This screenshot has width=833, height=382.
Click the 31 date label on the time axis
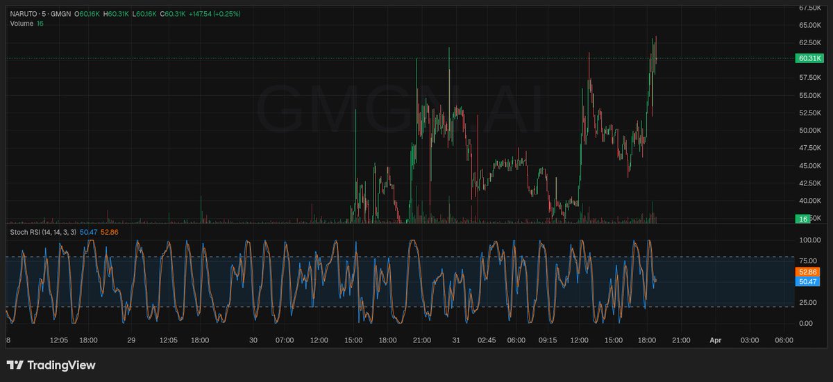click(x=456, y=340)
